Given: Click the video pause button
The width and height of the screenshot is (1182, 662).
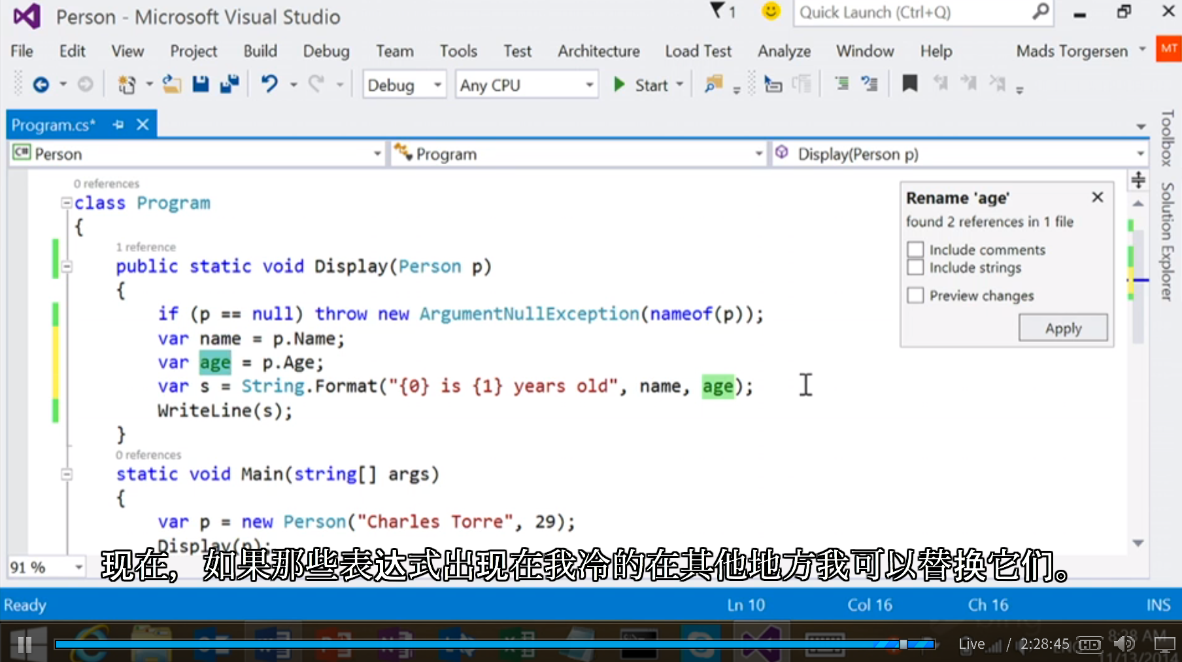Looking at the screenshot, I should 25,644.
